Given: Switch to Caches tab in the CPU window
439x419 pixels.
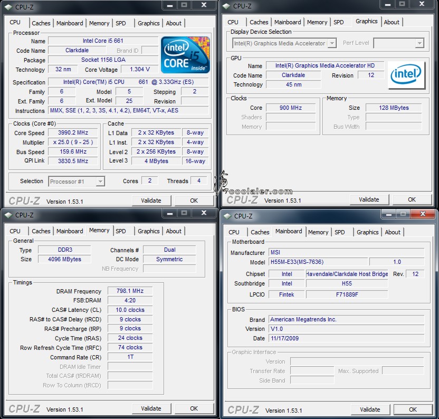Looking at the screenshot, I should (41, 23).
